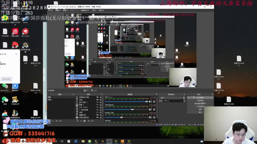
Task: Toggle visibility of 直播时间 source
Action: click(x=97, y=115)
